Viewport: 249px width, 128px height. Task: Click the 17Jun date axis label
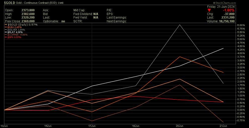click(92, 126)
